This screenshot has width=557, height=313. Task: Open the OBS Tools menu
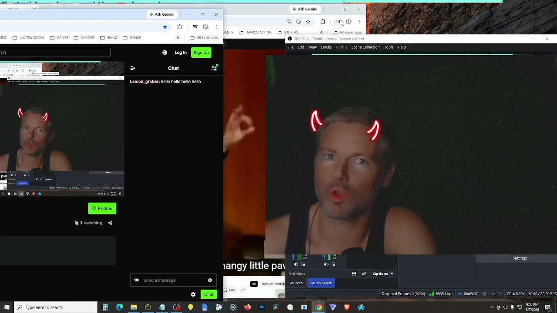(389, 47)
